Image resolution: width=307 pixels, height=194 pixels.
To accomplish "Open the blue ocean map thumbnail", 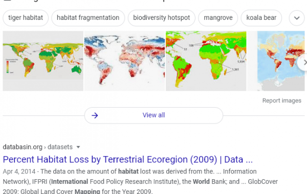I will click(x=281, y=61).
